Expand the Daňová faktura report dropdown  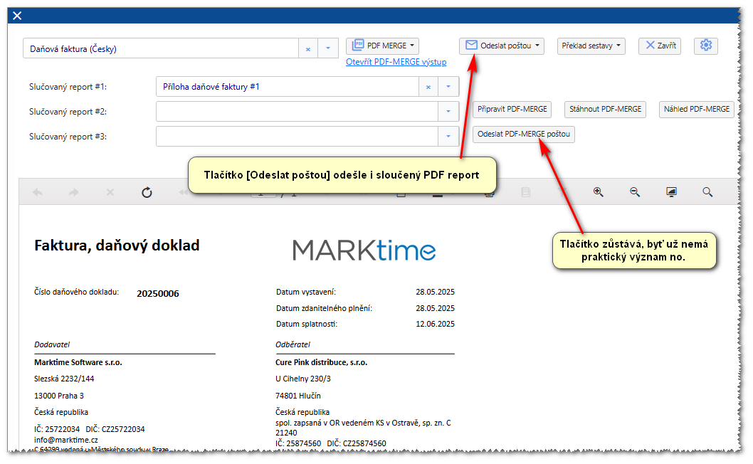pos(328,49)
